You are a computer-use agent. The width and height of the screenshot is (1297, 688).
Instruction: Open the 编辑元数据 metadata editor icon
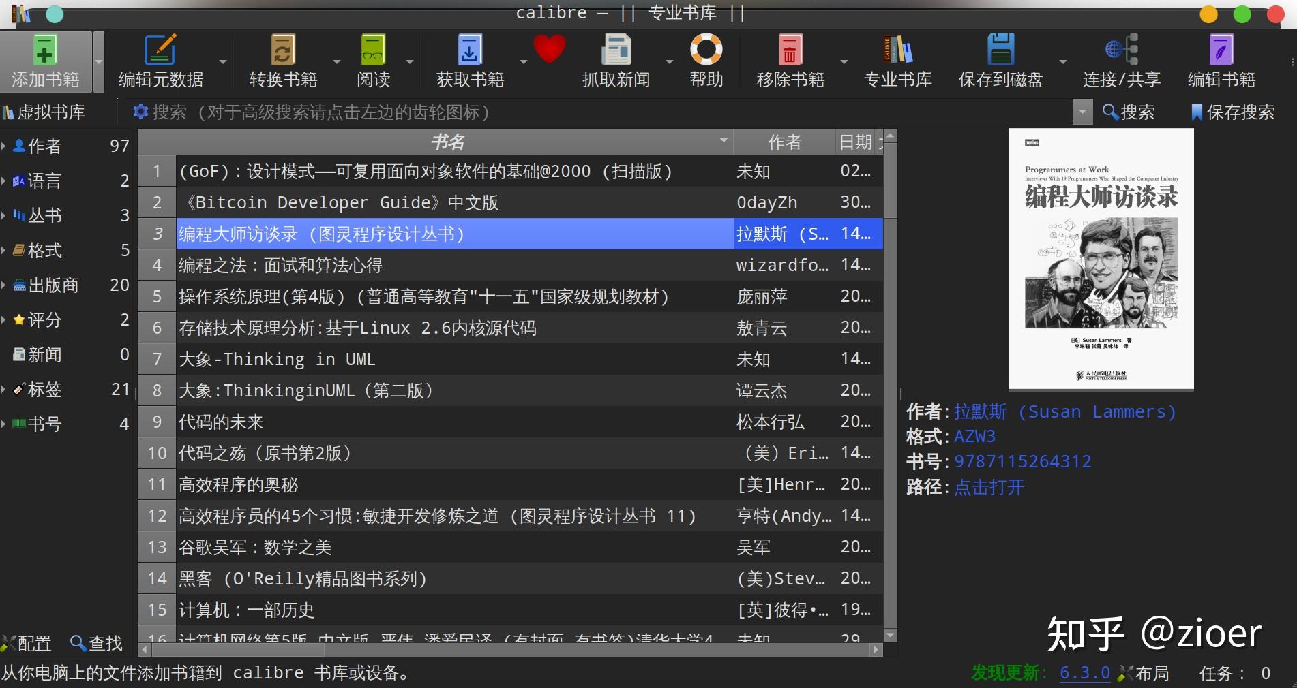click(x=160, y=50)
